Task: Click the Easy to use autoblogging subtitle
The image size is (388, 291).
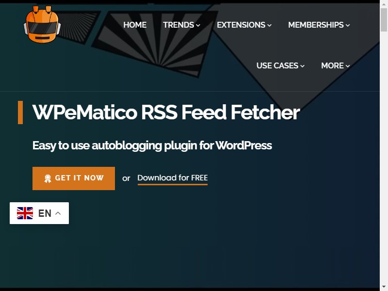Action: (152, 145)
